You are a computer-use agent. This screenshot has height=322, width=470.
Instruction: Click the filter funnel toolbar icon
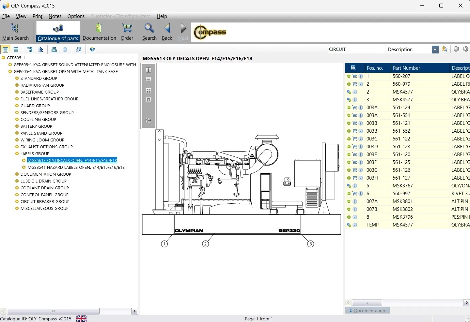click(92, 50)
